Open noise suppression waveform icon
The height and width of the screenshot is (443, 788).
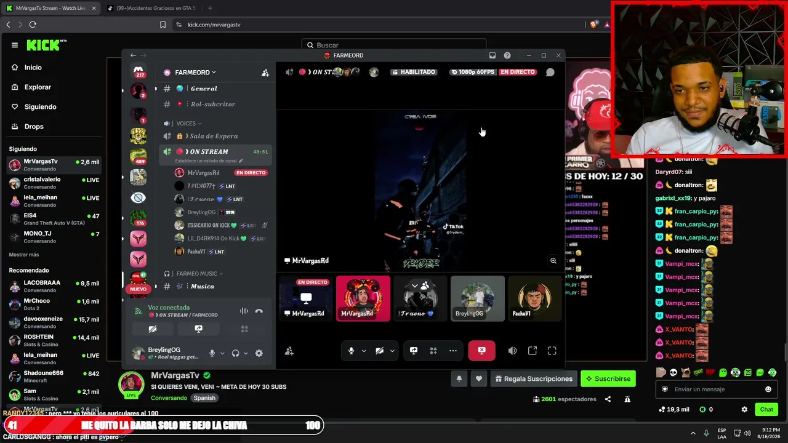pos(244,311)
